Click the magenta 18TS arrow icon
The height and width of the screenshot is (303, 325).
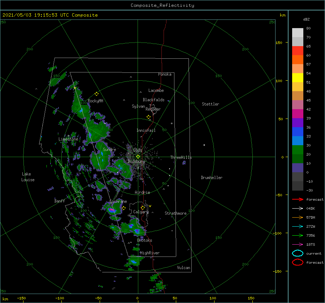298,245
